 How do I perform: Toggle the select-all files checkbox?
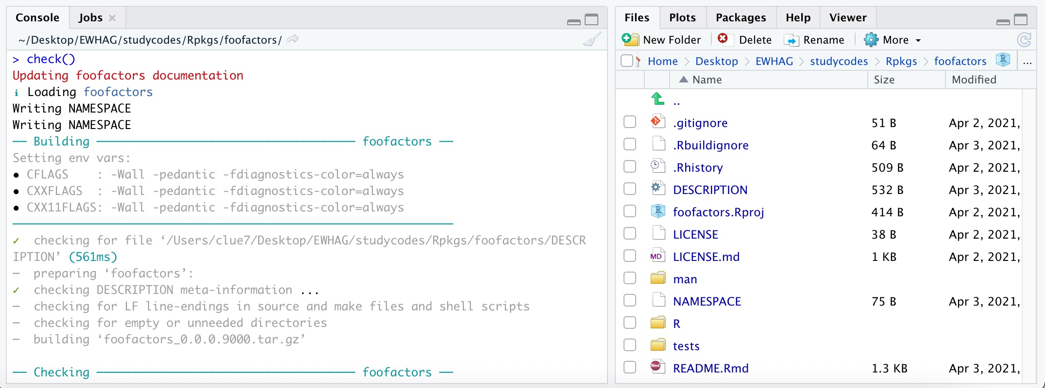[x=627, y=61]
